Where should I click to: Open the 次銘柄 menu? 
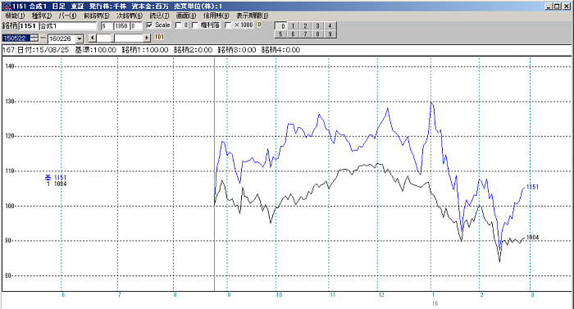coord(130,16)
